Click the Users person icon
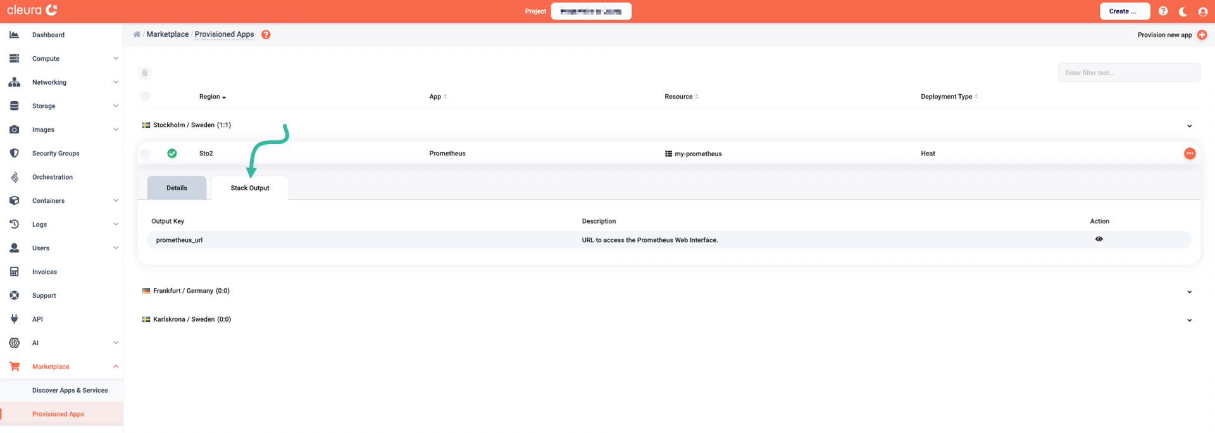1215x433 pixels. pyautogui.click(x=14, y=248)
